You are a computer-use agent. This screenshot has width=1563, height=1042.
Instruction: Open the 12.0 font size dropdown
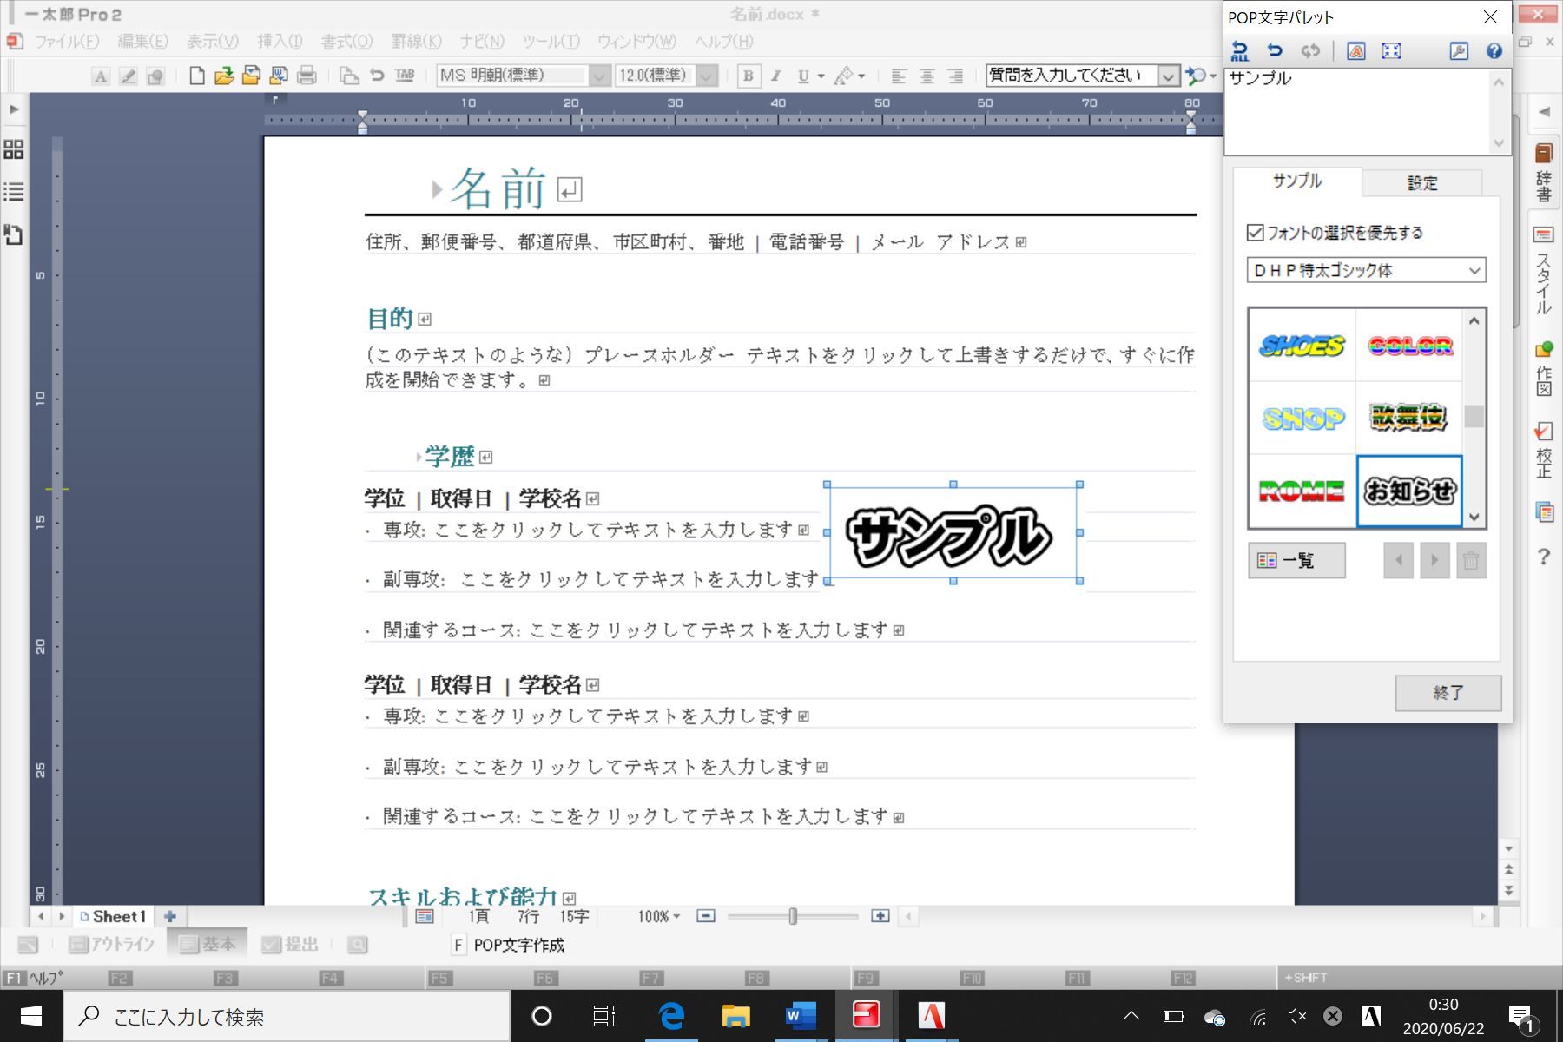[x=707, y=76]
